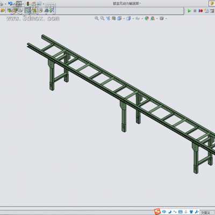This screenshot has width=215, height=215.
Task: Click the yellow round icon in second toolbar row
Action: (3, 11)
